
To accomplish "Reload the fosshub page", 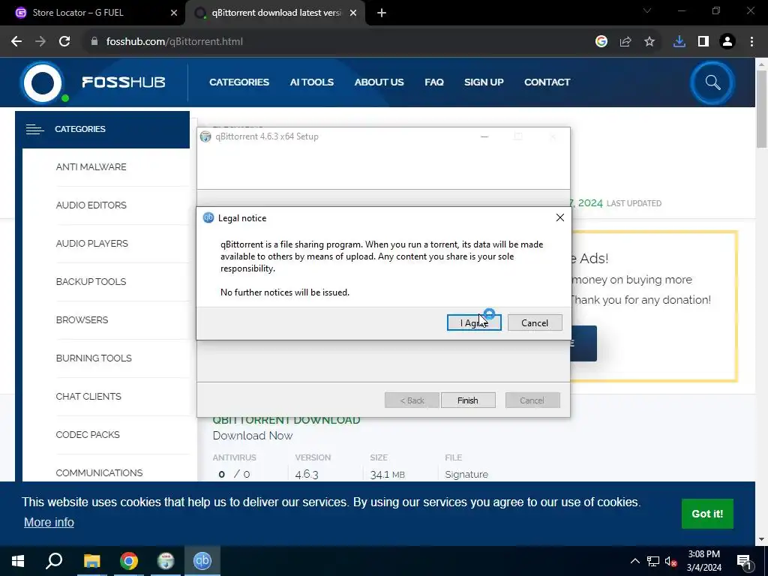I will (x=64, y=42).
